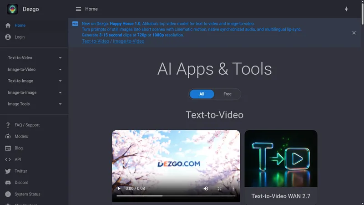Screen dimensions: 364x205
Task: Expand the Image Tools sidebar menu
Action: click(x=34, y=104)
